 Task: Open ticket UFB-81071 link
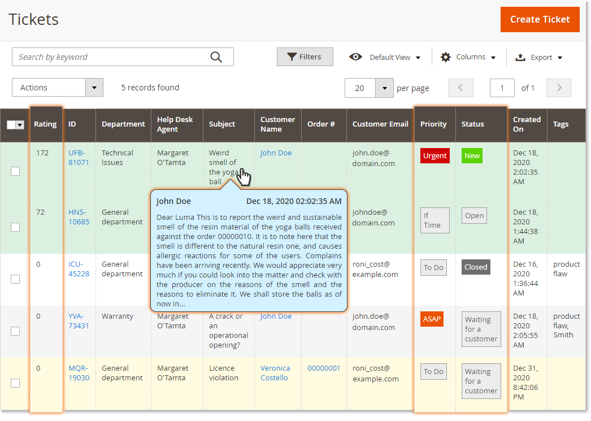click(79, 158)
